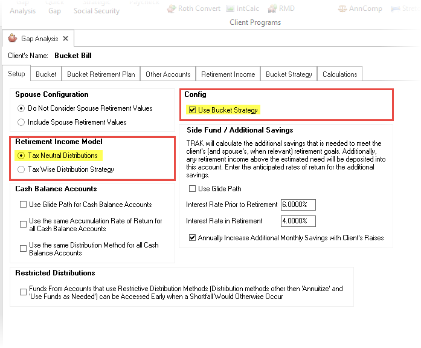
Task: Disable Annually Increase Additional Monthly Savings checkbox
Action: 193,238
